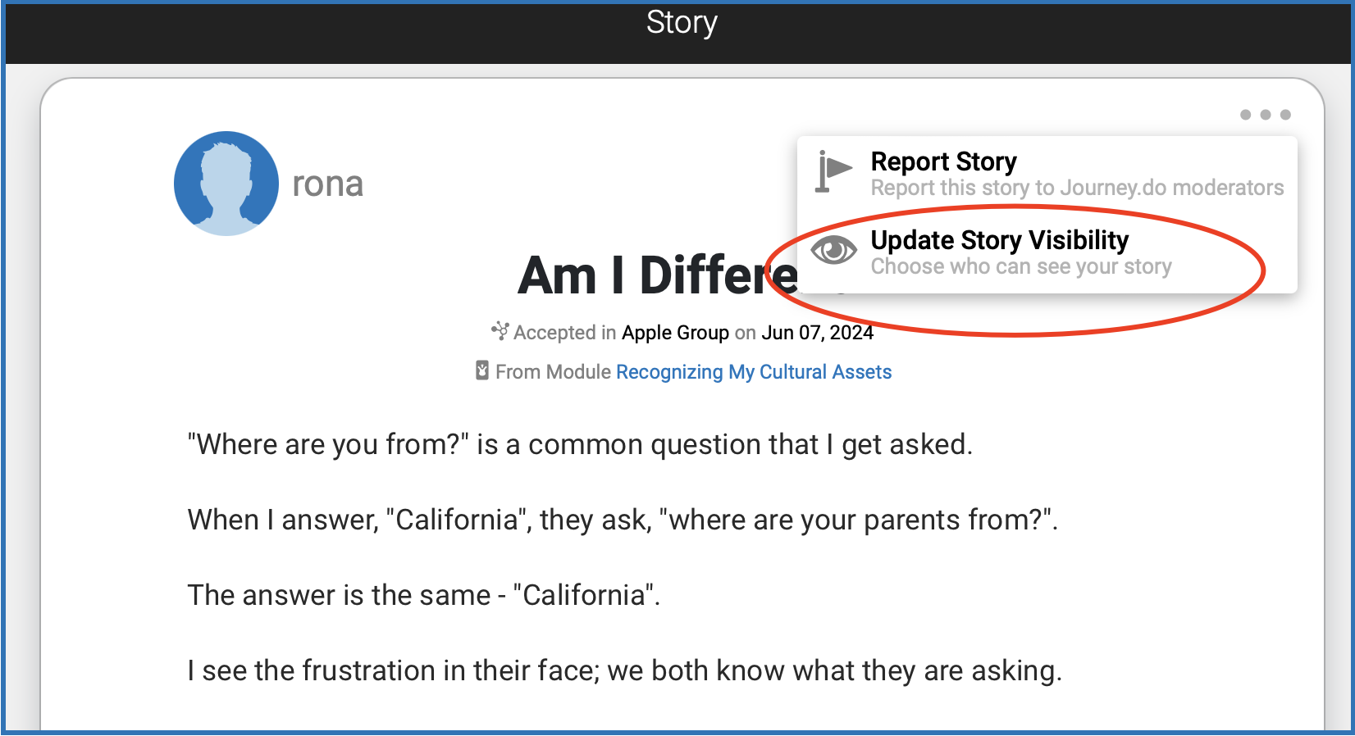
Task: Choose the Update Story Visibility option
Action: pyautogui.click(x=999, y=240)
